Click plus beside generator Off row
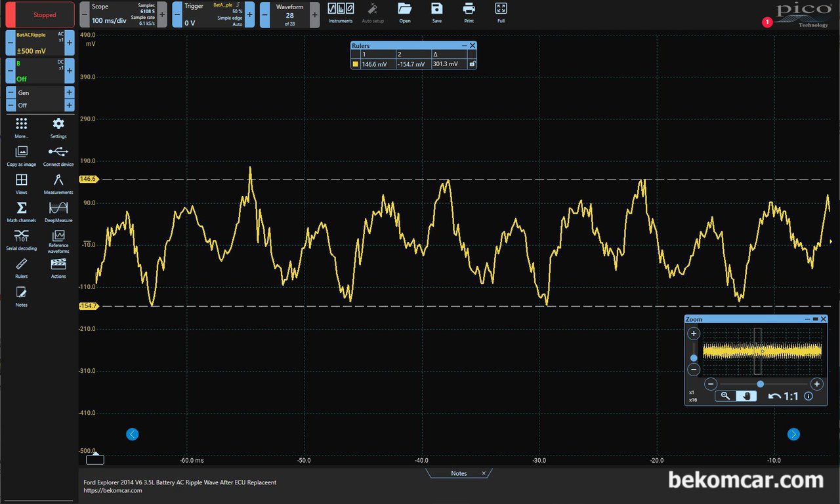 [69, 105]
